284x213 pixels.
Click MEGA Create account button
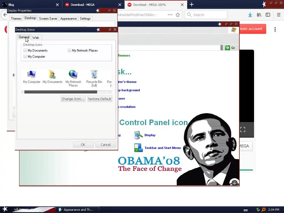click(253, 29)
